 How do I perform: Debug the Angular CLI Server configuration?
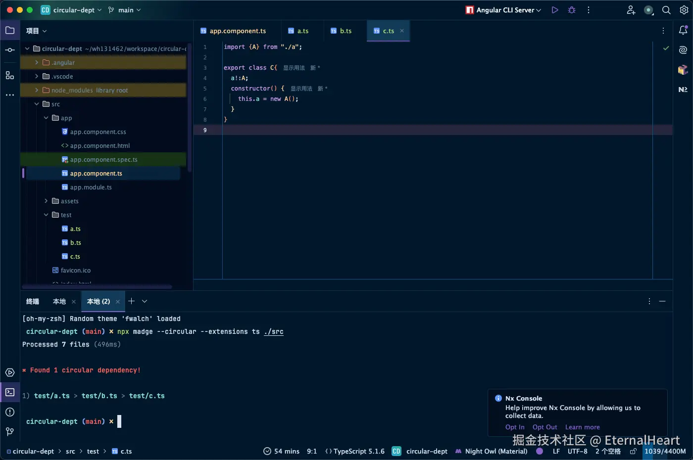tap(572, 10)
